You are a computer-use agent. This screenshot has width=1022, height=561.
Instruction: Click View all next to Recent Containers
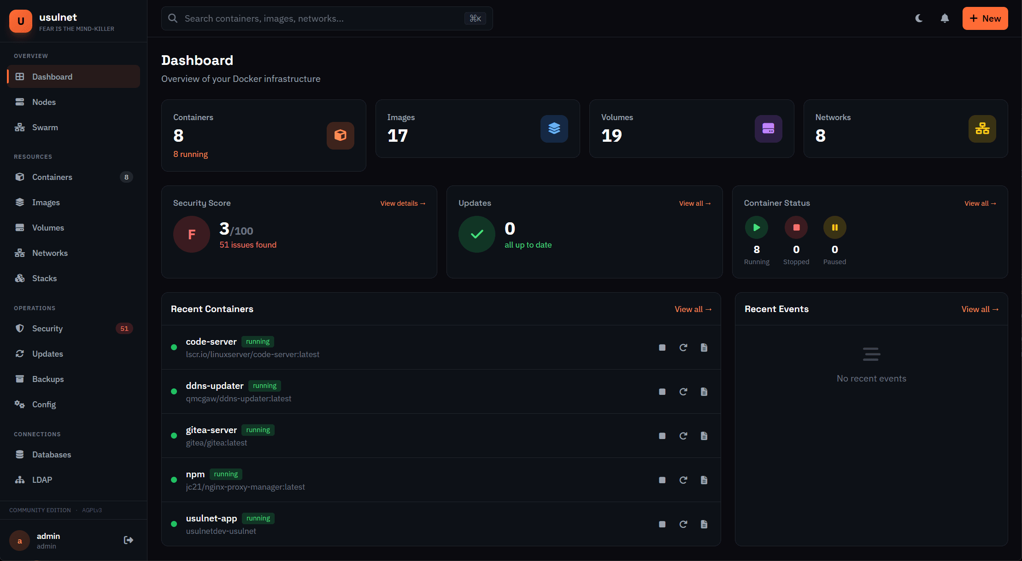tap(693, 309)
